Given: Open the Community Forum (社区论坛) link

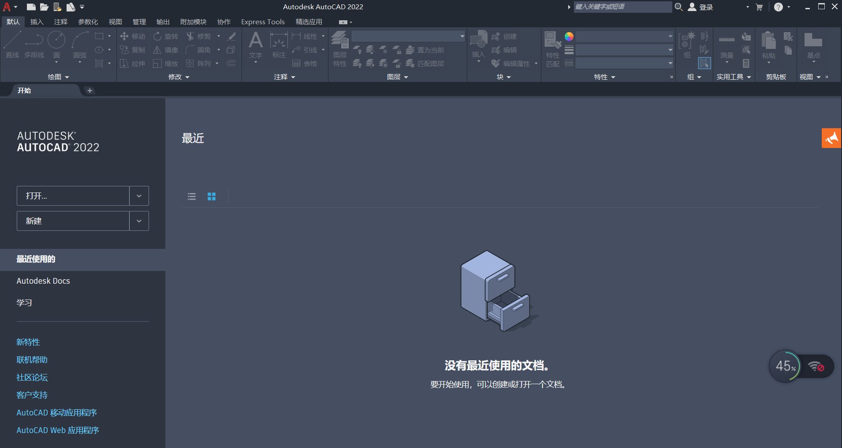Looking at the screenshot, I should coord(32,378).
